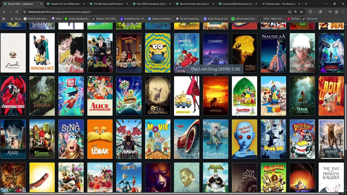Open the Look Back poster
Screen dimensions: 347x195
pyautogui.click(x=71, y=53)
